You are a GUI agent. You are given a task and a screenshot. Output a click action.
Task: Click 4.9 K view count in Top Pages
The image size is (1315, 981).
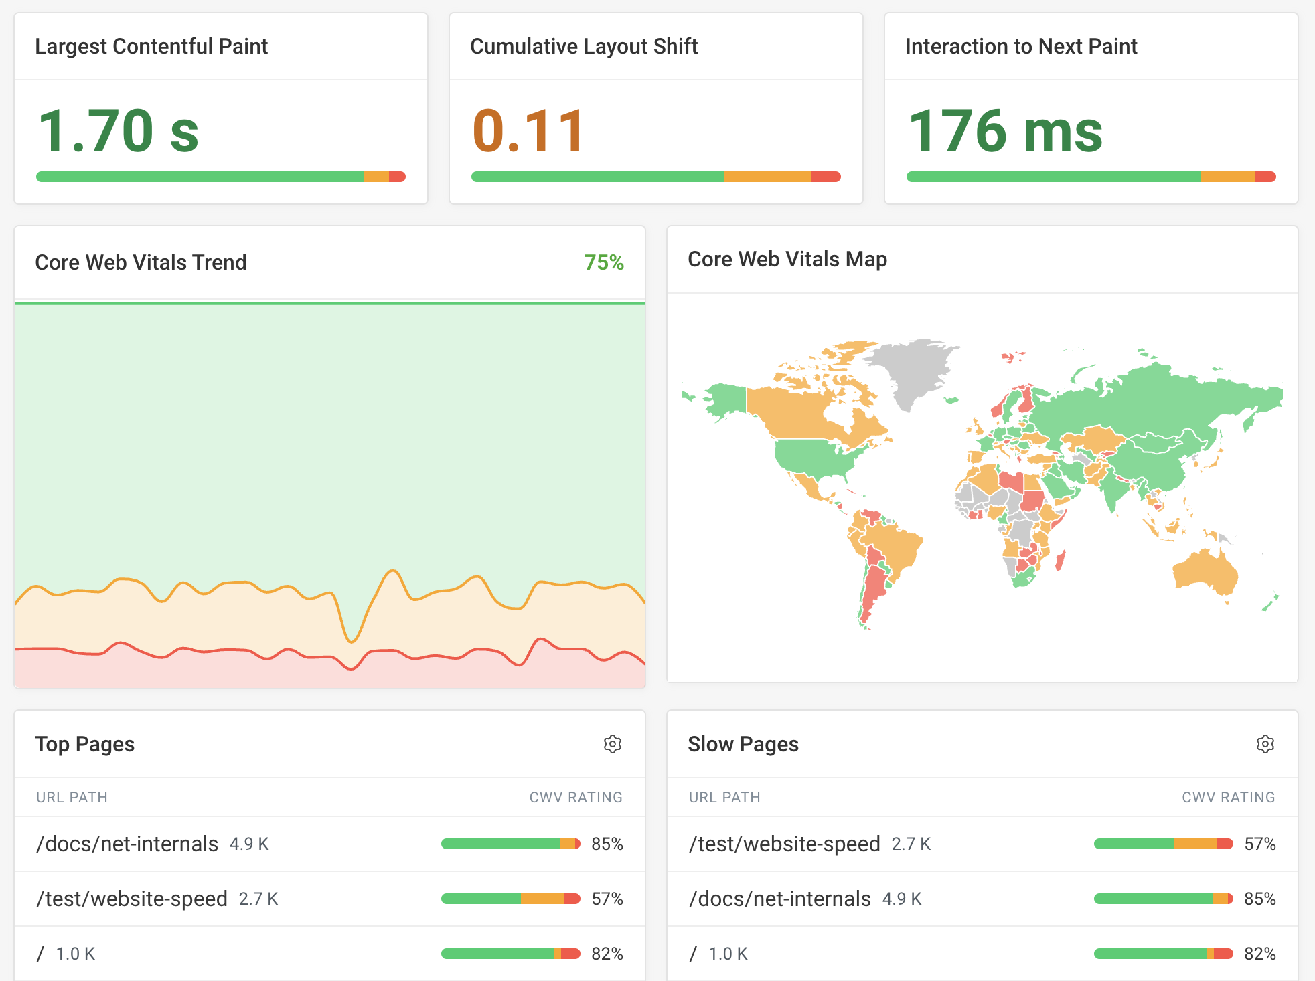coord(249,844)
